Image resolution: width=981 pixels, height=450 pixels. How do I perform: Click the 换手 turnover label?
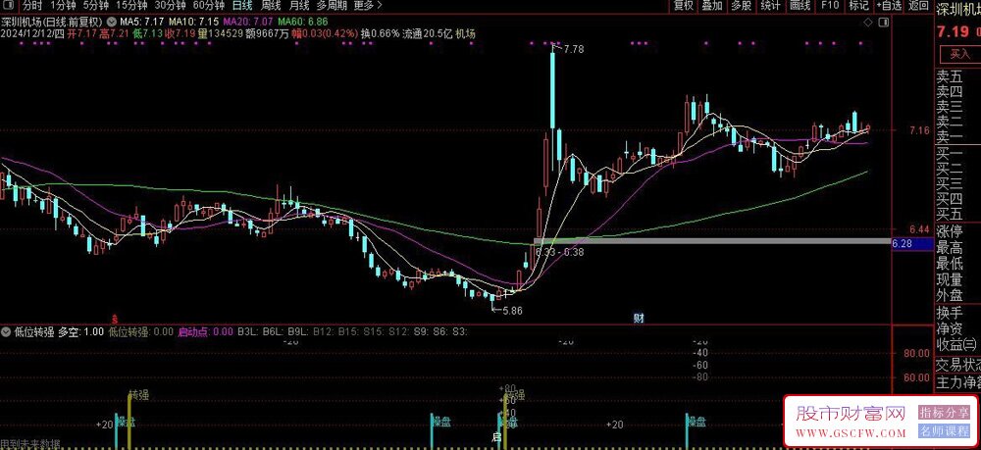949,312
